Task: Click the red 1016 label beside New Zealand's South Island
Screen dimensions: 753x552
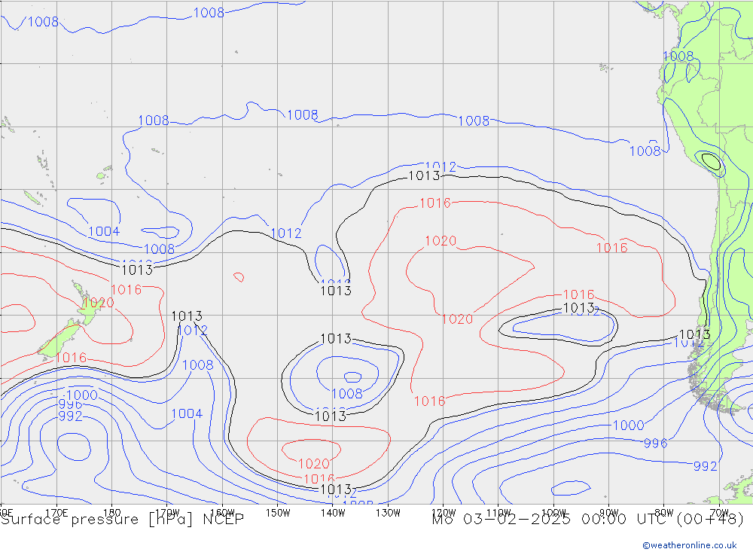Action: tap(71, 358)
